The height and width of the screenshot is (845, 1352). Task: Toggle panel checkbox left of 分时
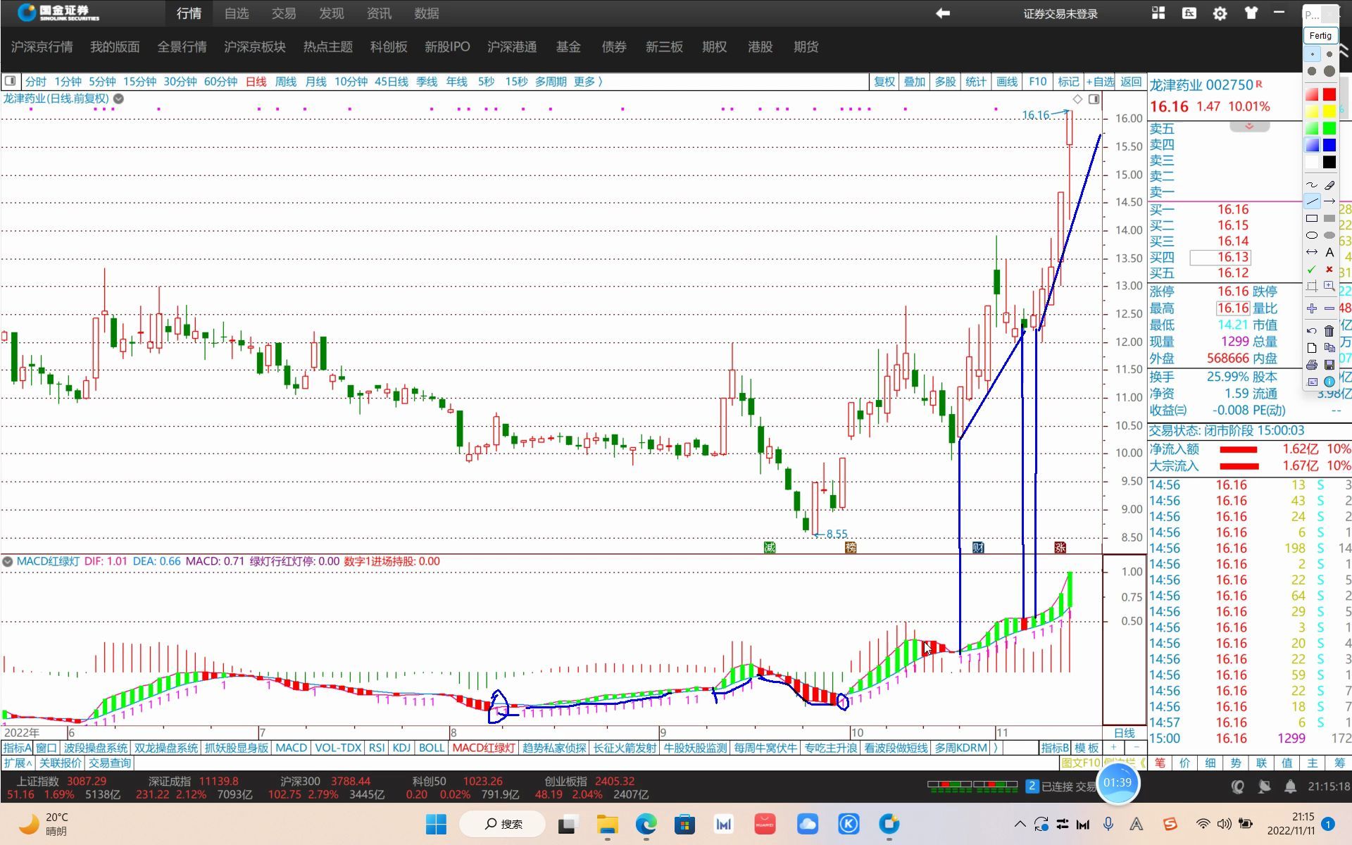coord(11,82)
